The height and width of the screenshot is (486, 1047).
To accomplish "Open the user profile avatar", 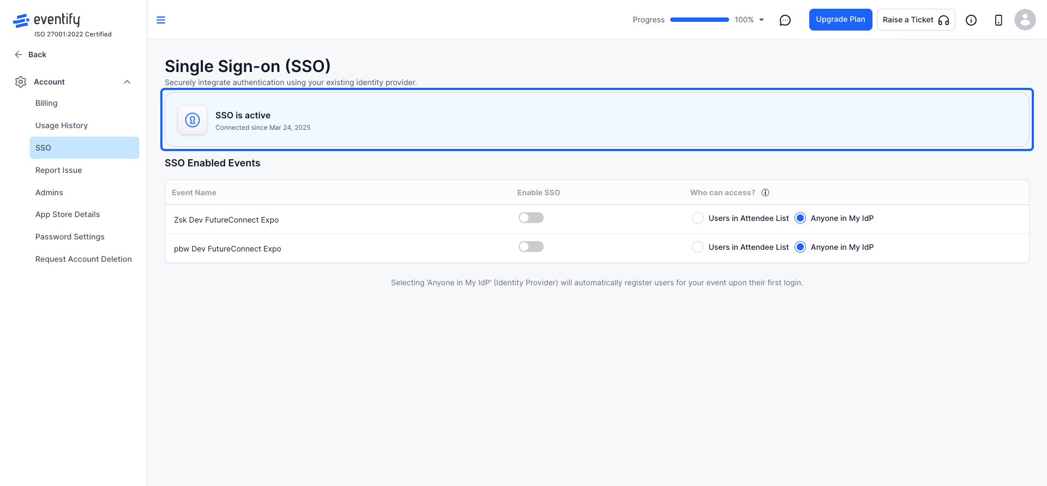I will tap(1025, 20).
